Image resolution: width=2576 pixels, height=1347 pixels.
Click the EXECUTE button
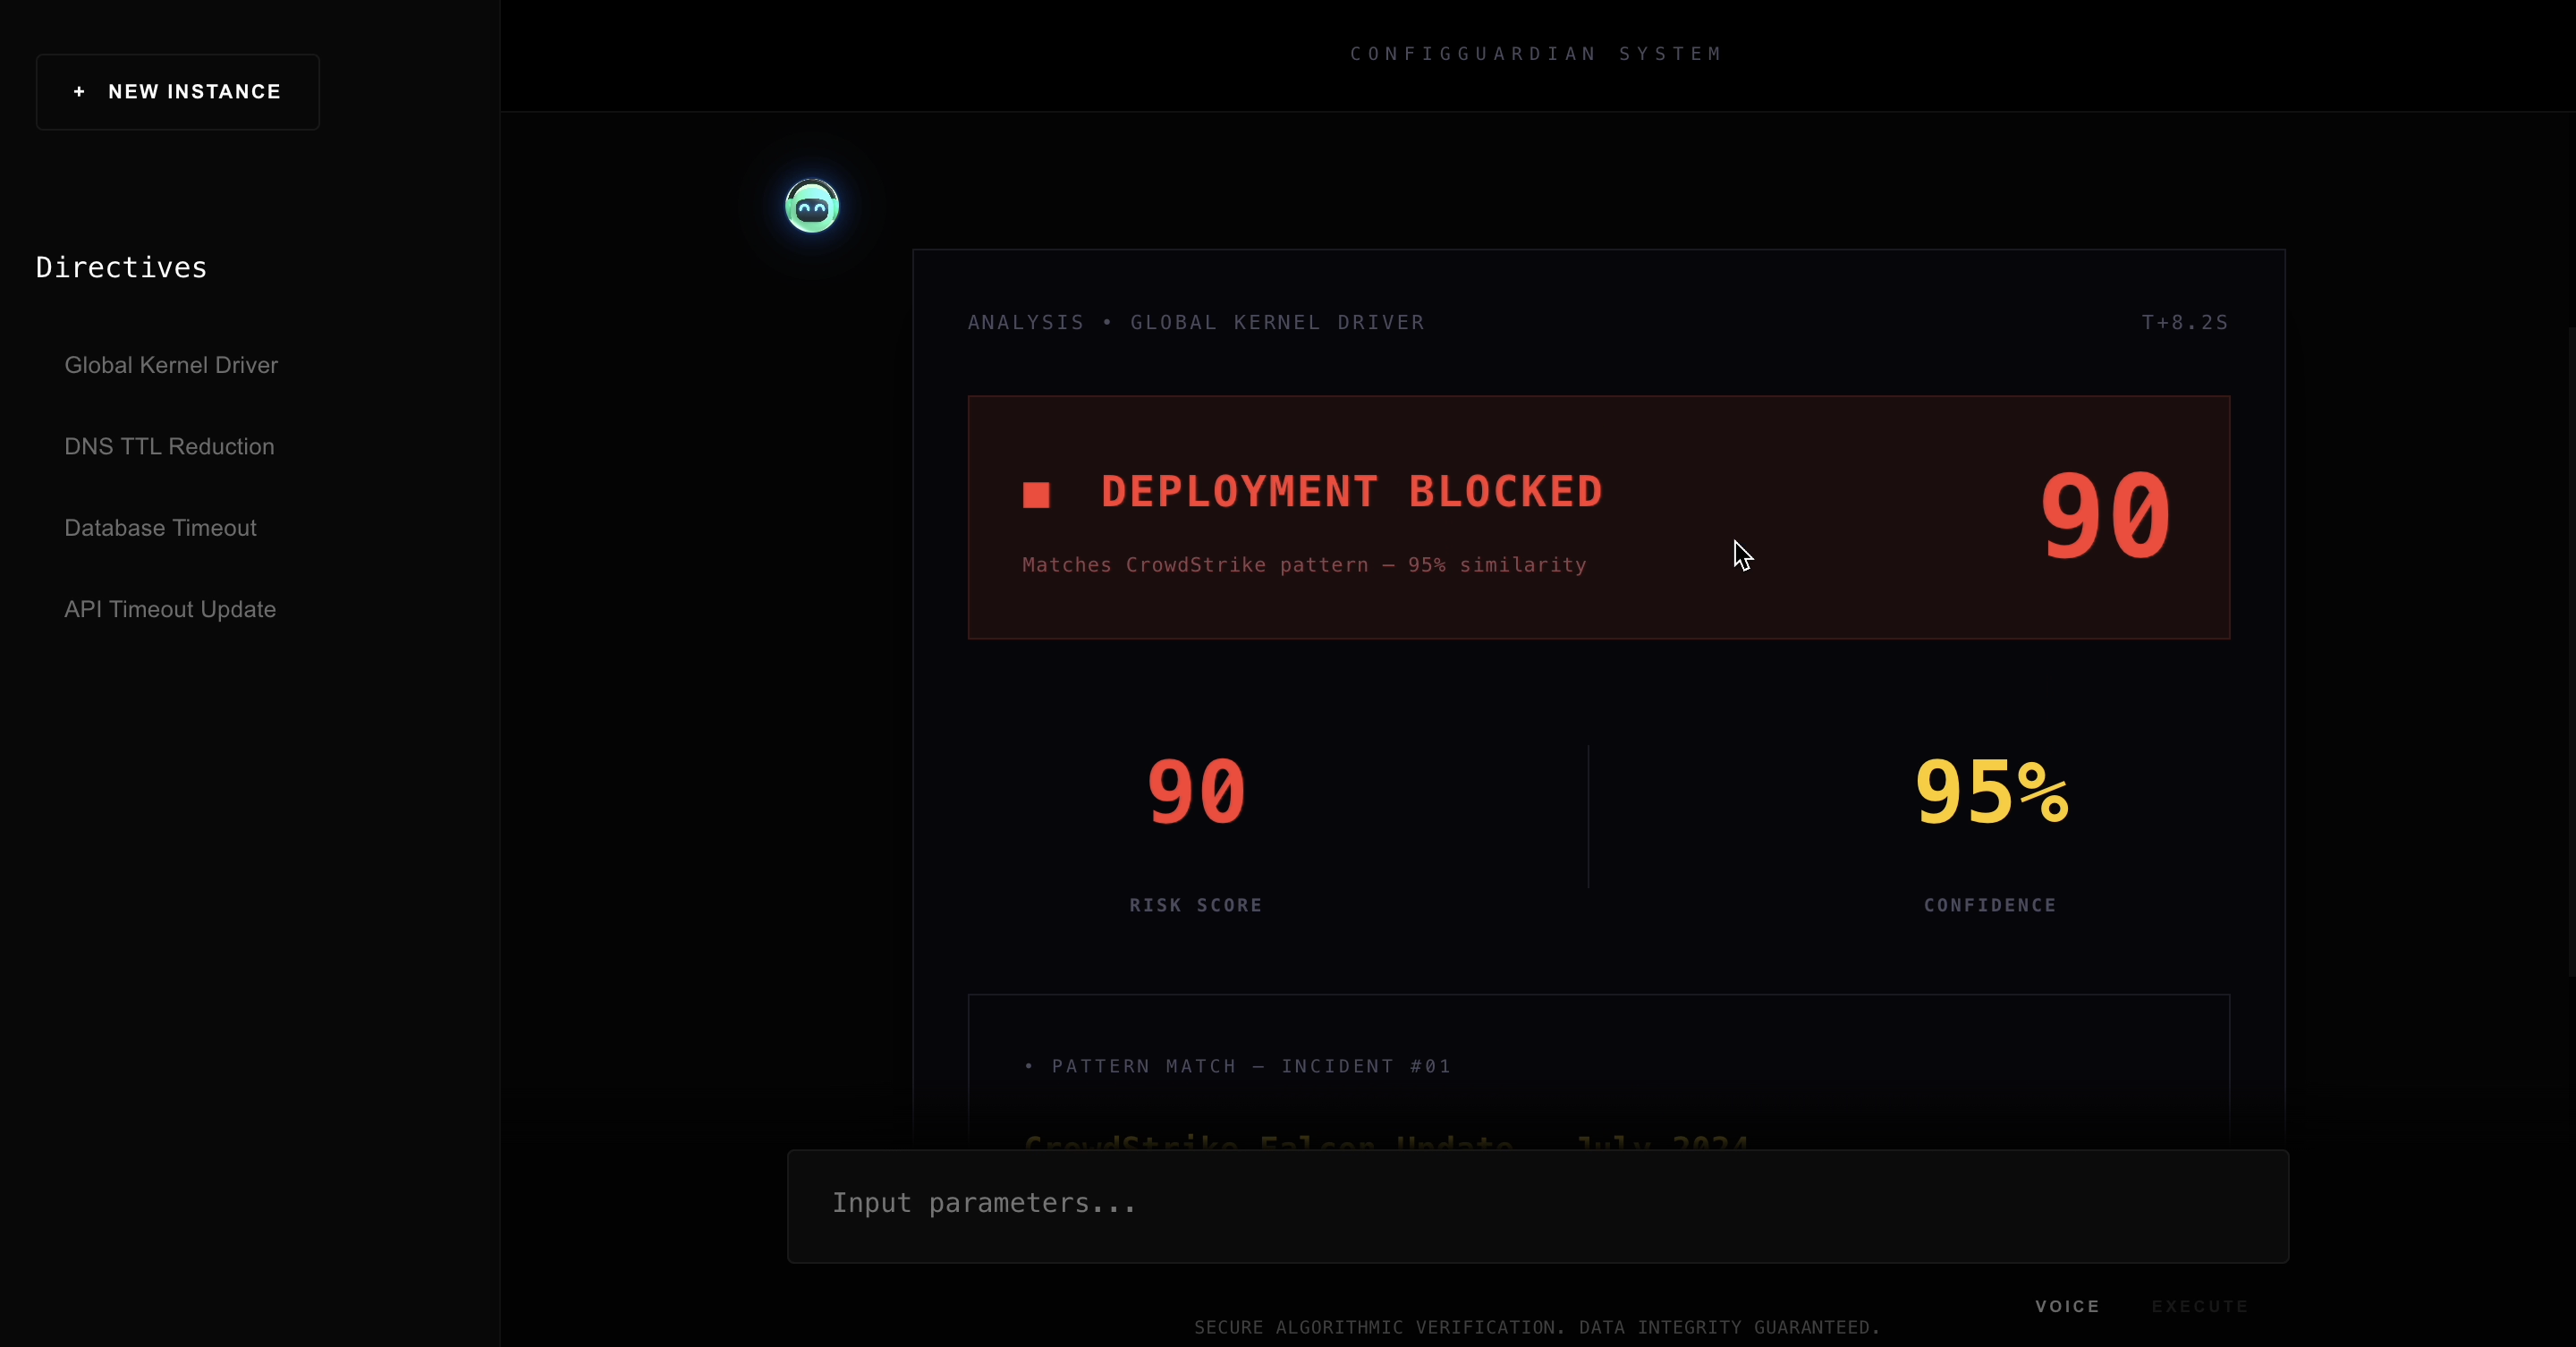[2199, 1306]
